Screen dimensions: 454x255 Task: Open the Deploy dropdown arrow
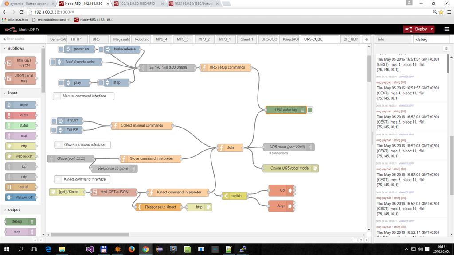[x=432, y=29]
